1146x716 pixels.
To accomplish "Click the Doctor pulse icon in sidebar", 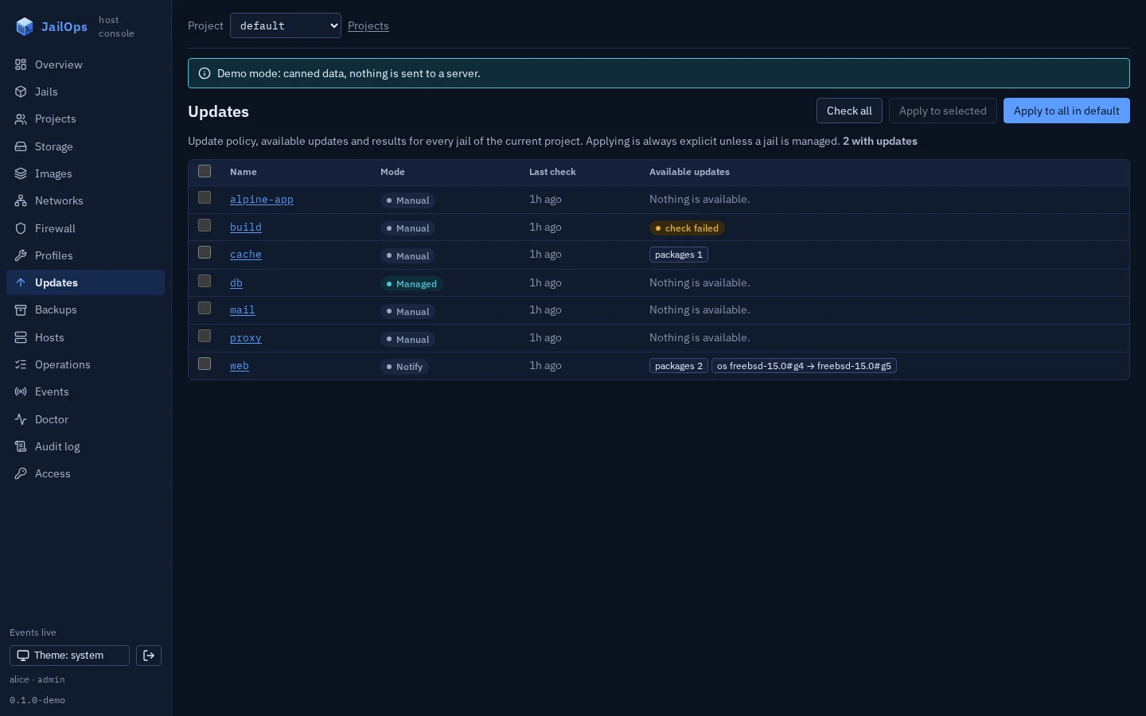I will pyautogui.click(x=21, y=419).
